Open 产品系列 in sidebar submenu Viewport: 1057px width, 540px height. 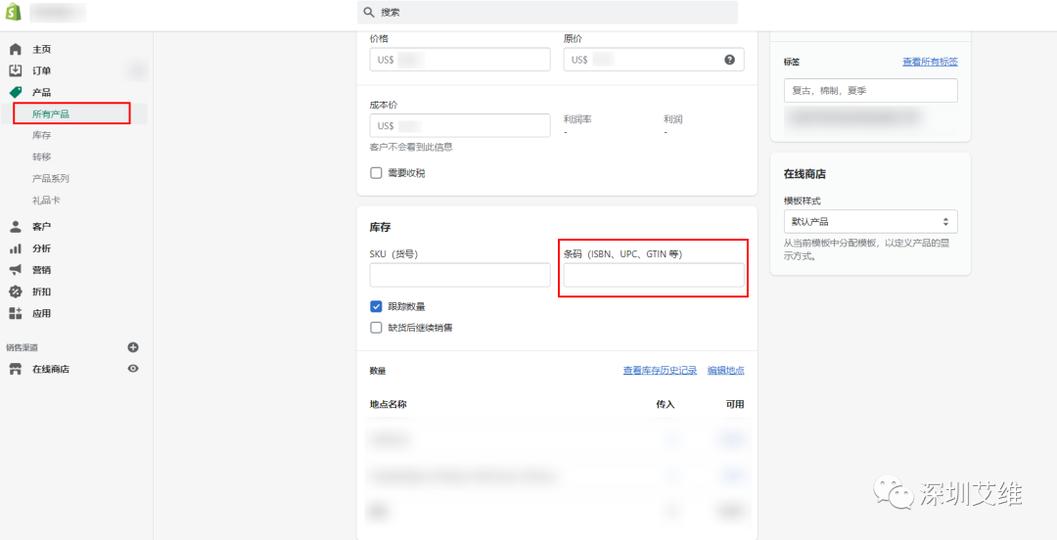coord(51,179)
